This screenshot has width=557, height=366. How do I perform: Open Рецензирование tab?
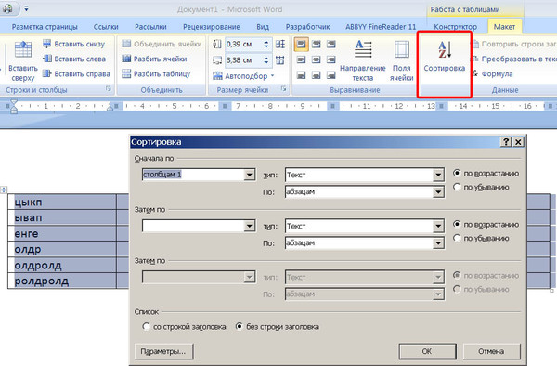click(212, 27)
